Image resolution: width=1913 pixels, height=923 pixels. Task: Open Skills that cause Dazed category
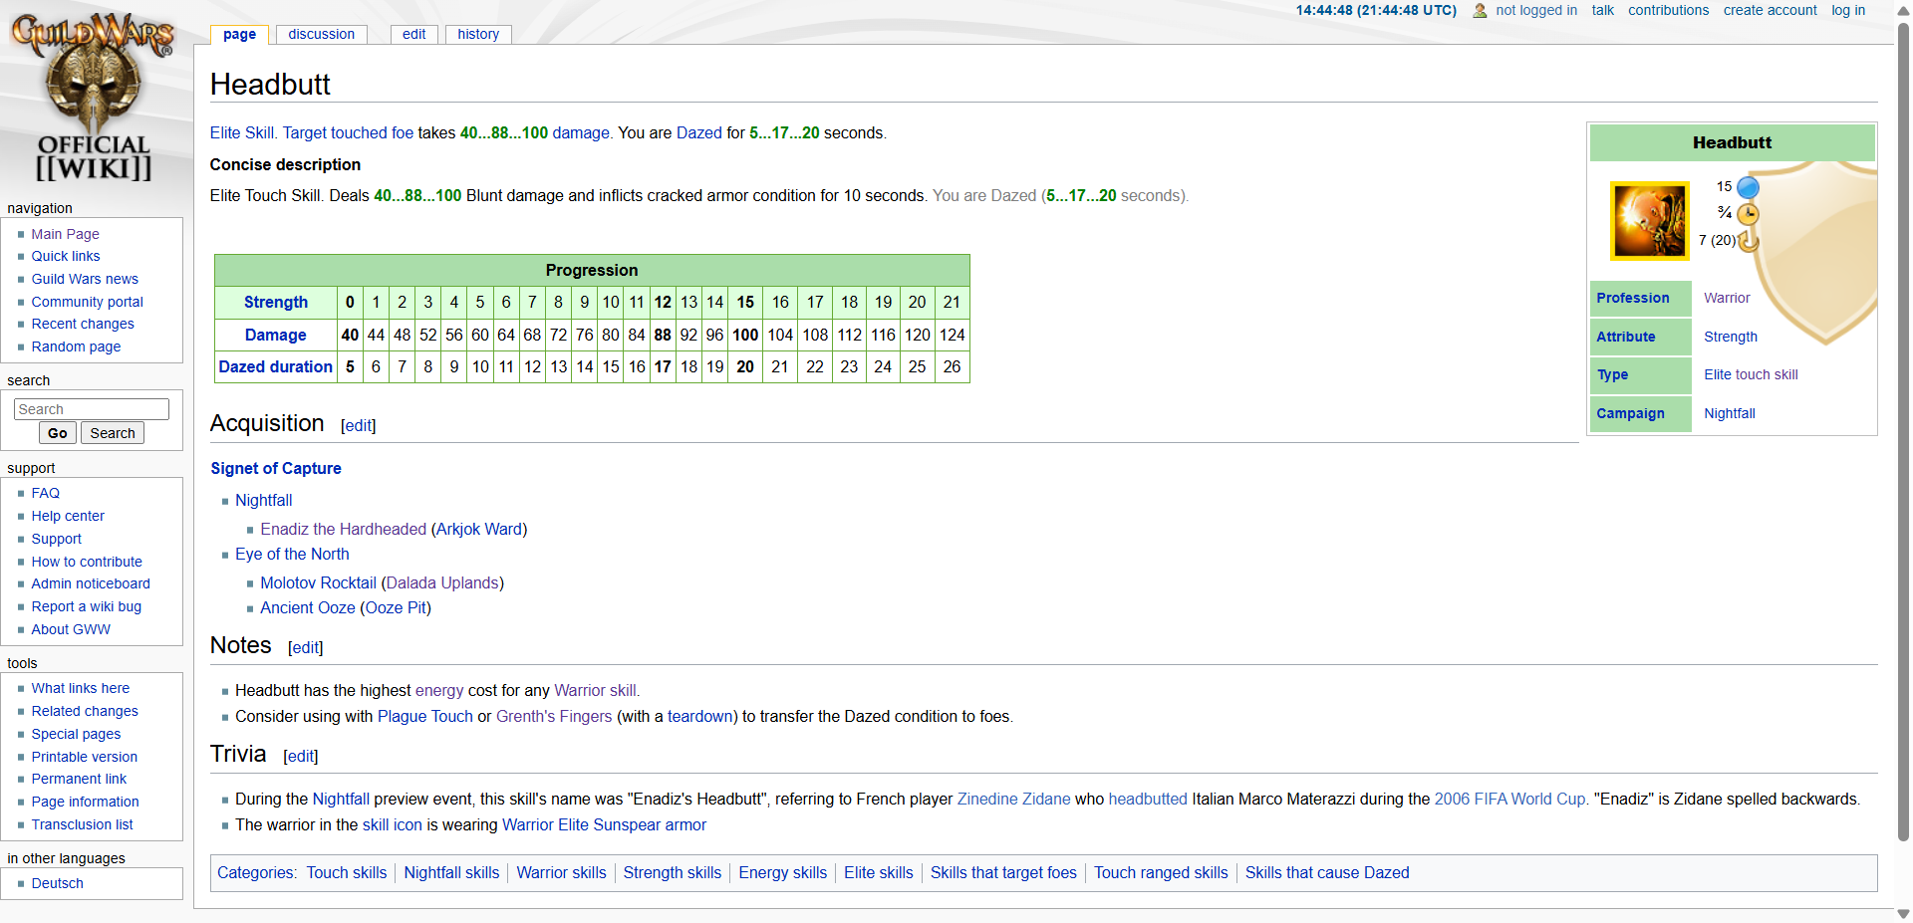[1327, 872]
